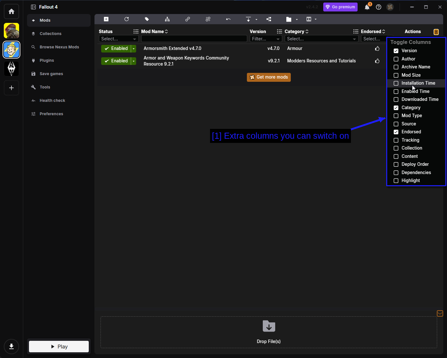Click the reset undo arrow icon
Image resolution: width=447 pixels, height=358 pixels.
coord(228,19)
